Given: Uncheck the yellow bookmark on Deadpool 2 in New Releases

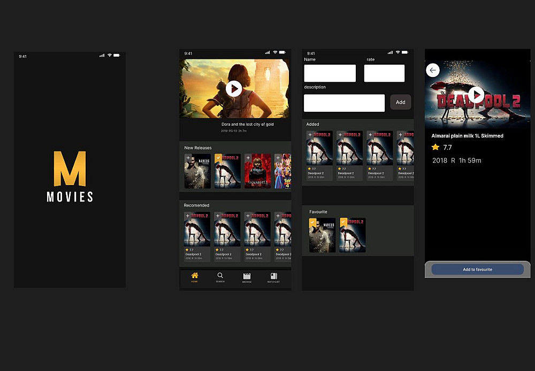Looking at the screenshot, I should (x=218, y=158).
